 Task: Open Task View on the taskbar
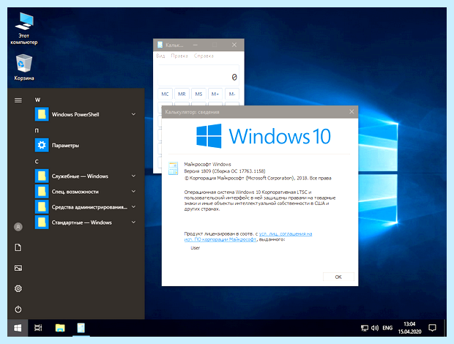coord(38,328)
